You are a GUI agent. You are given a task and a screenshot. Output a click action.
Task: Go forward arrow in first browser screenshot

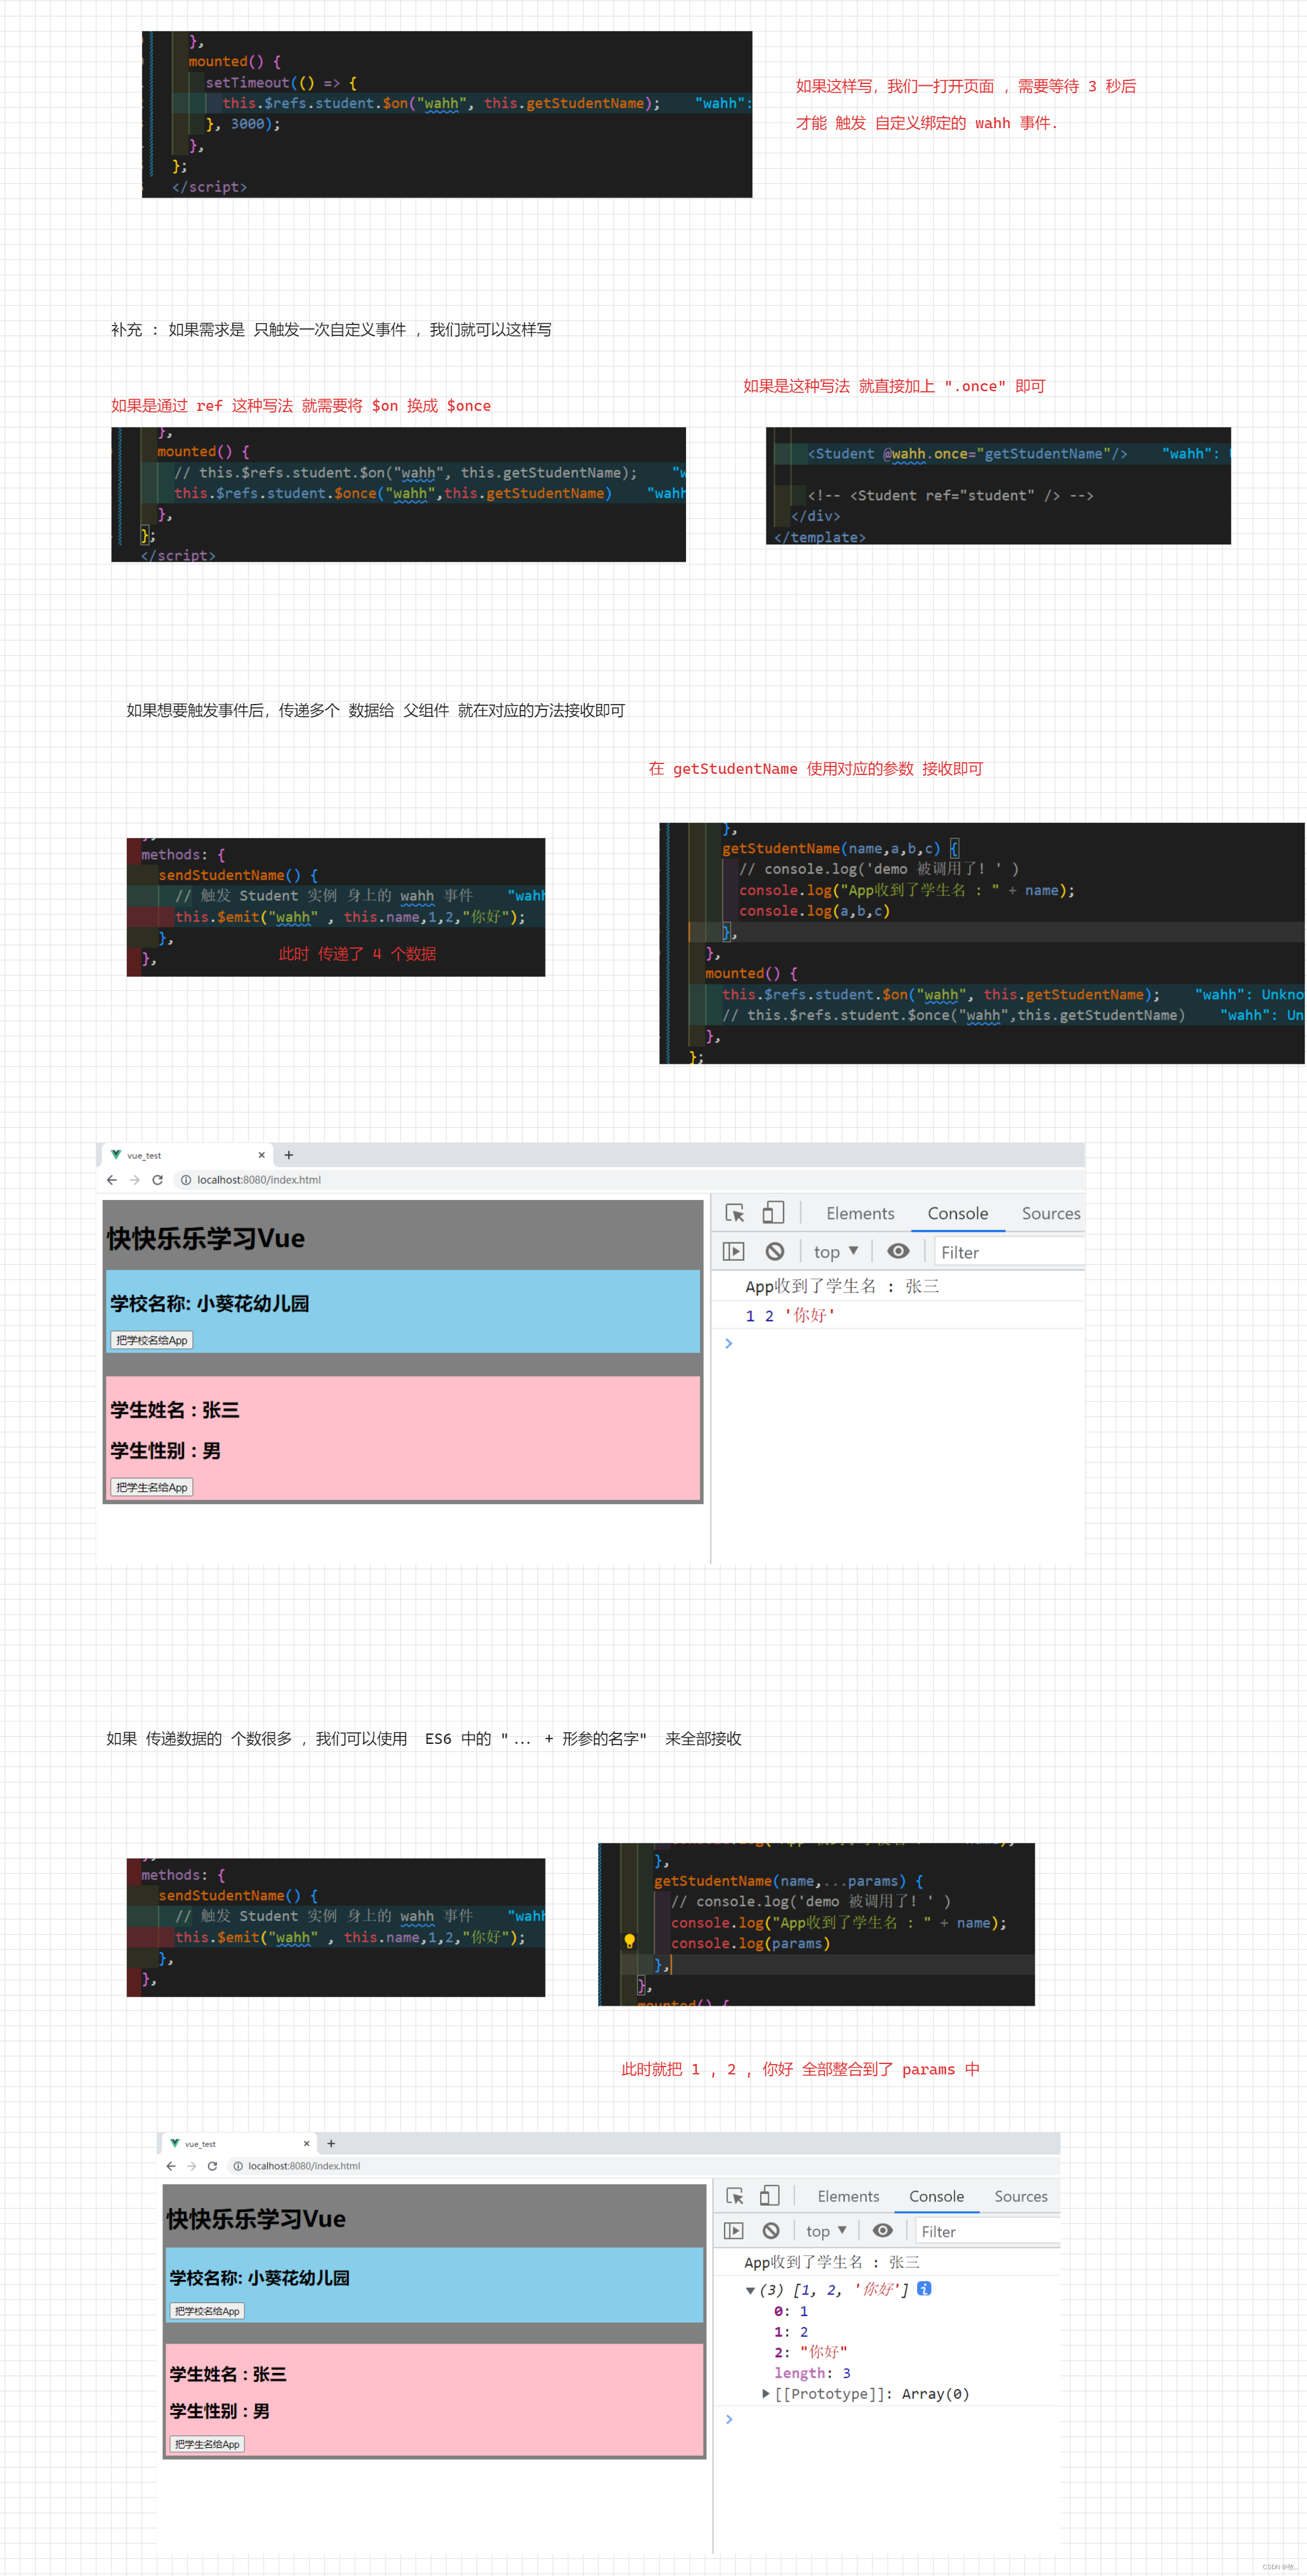coord(134,1180)
